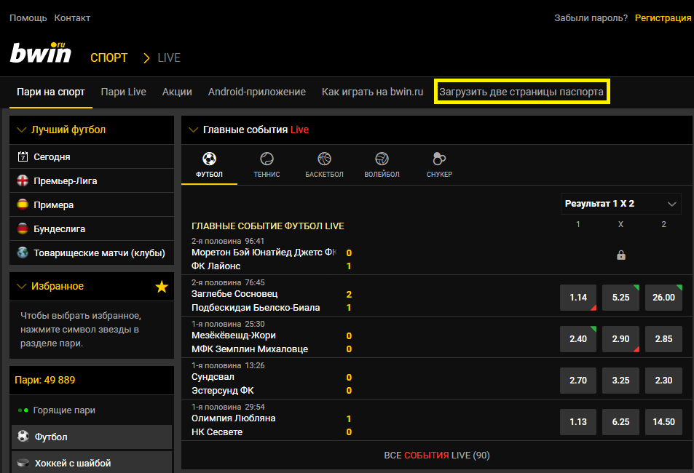Viewport: 694px width, 473px height.
Task: Click the Забыли пароль? link
Action: [591, 17]
